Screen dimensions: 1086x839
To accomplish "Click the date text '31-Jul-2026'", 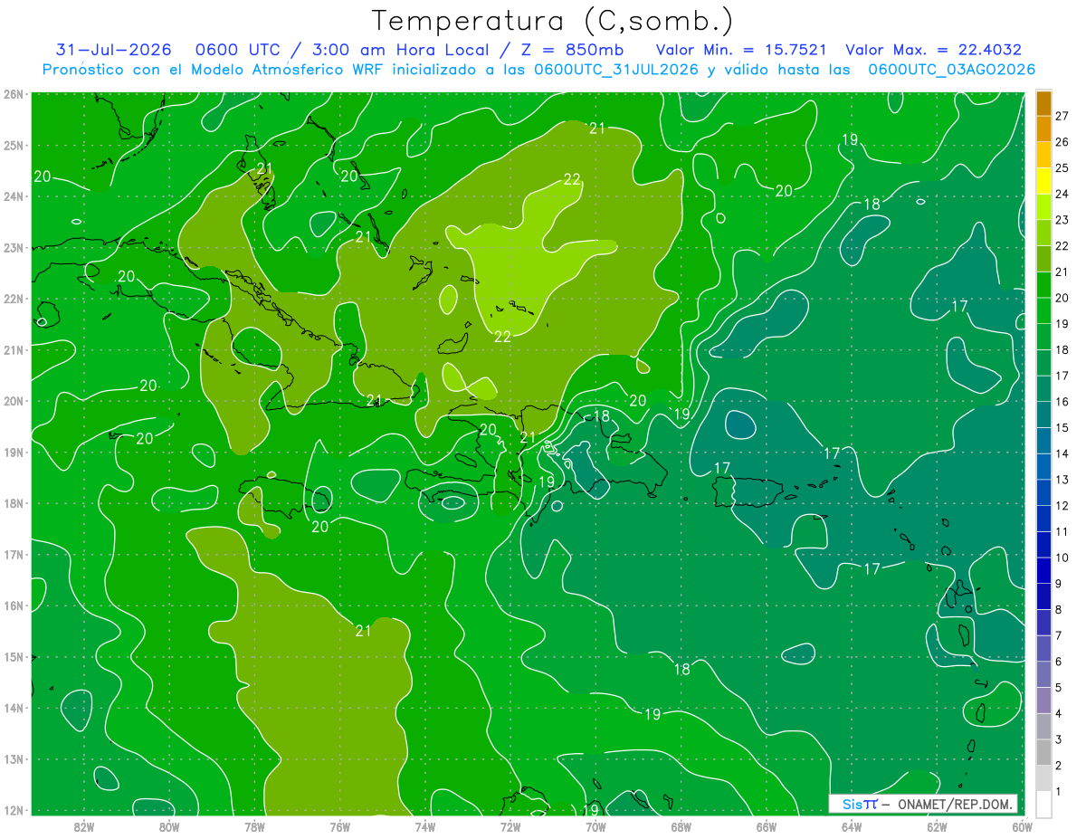I will 113,50.
